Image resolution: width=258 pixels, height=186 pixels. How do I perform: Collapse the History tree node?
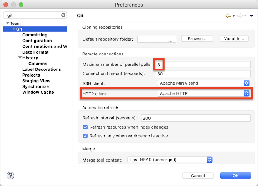tap(20, 58)
